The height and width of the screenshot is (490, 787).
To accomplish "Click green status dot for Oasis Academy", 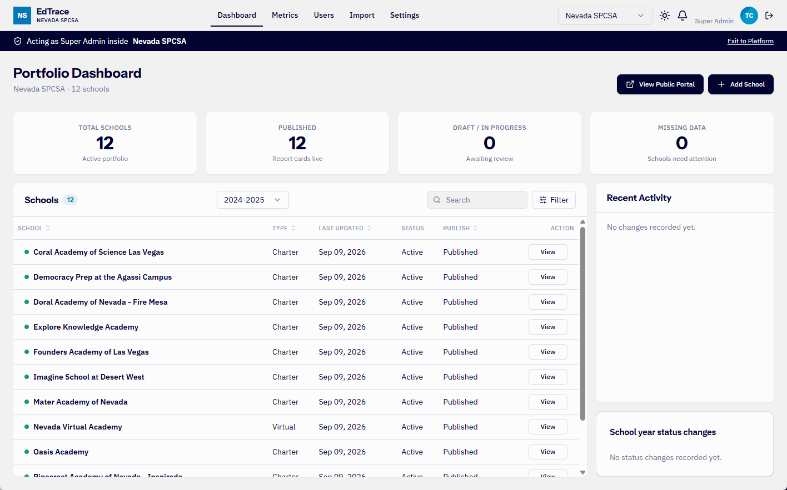I will click(x=27, y=452).
